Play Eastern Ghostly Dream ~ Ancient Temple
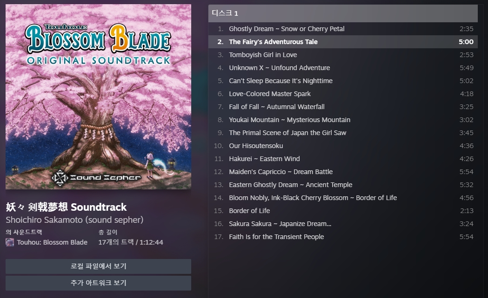Viewport: 488px width, 298px height. pyautogui.click(x=343, y=185)
